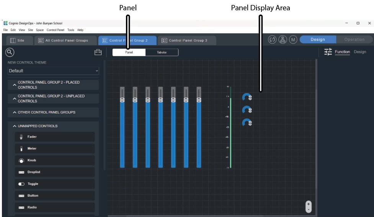Click the fourth fader on the panel
The width and height of the screenshot is (374, 217).
tap(160, 127)
